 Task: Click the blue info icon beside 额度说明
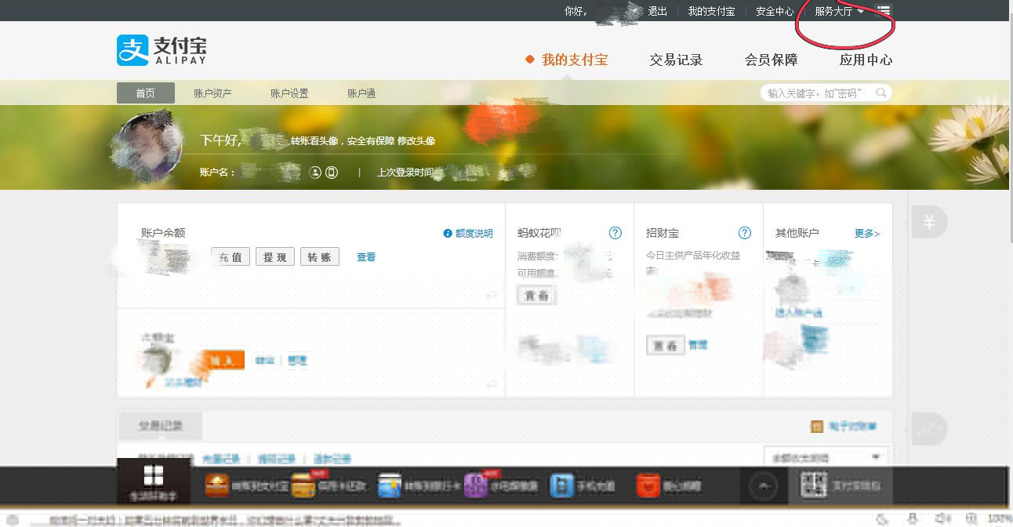[448, 234]
